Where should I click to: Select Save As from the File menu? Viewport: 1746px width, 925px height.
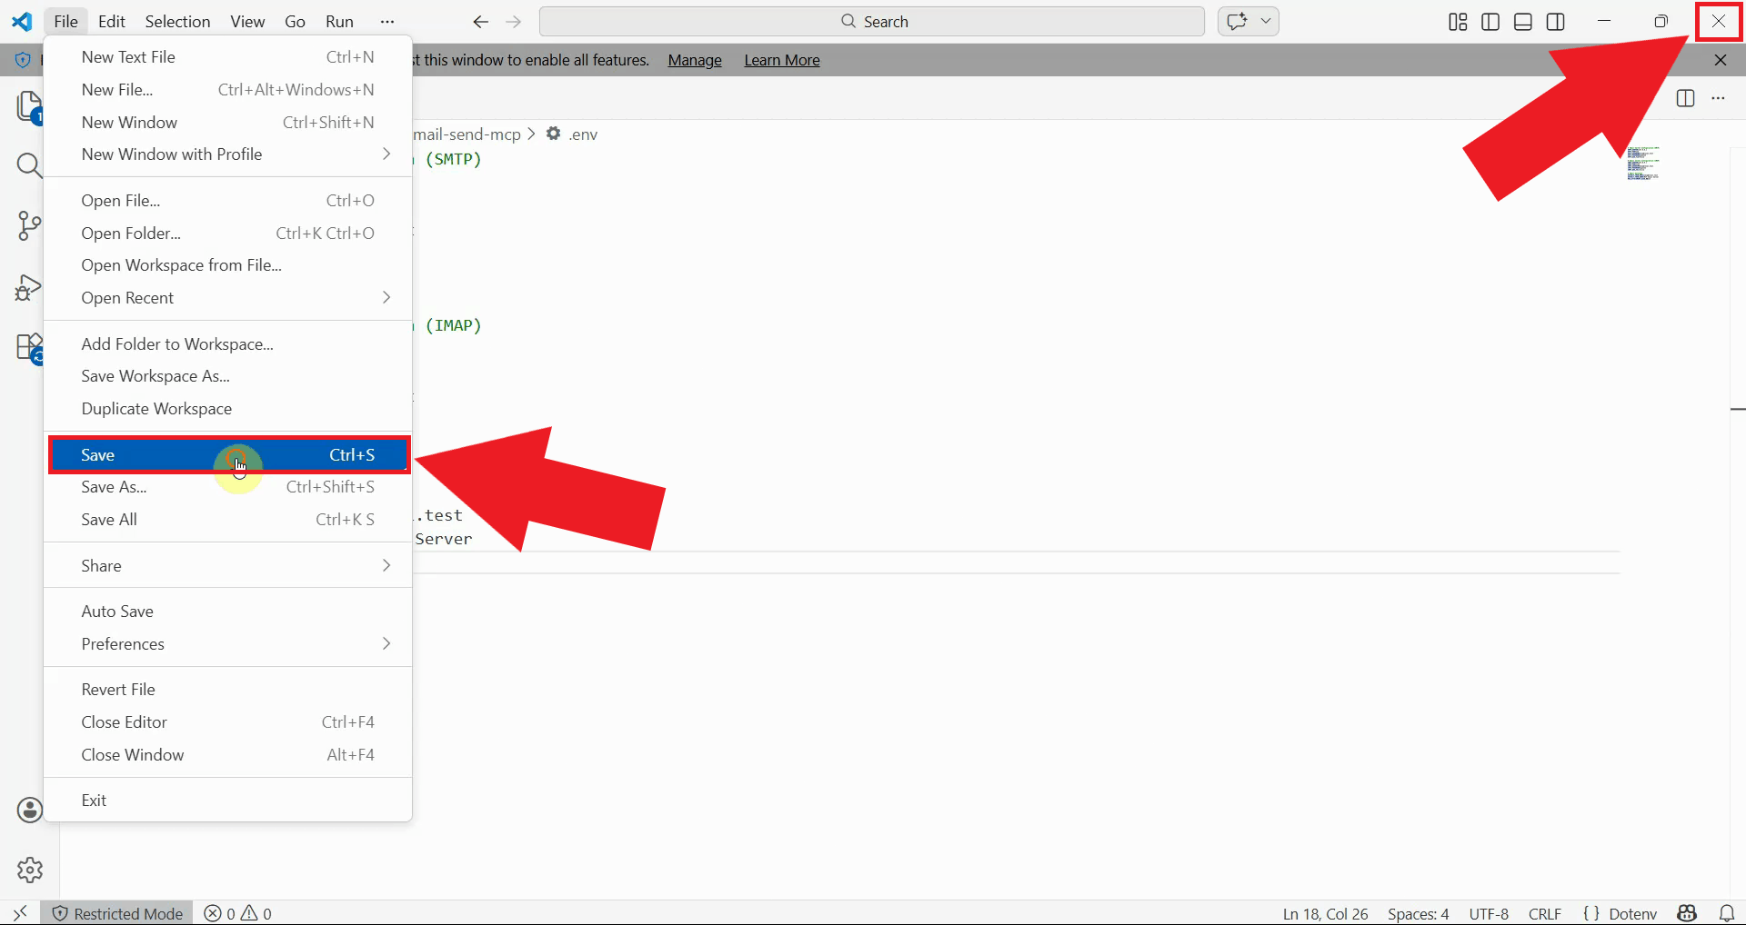click(114, 486)
